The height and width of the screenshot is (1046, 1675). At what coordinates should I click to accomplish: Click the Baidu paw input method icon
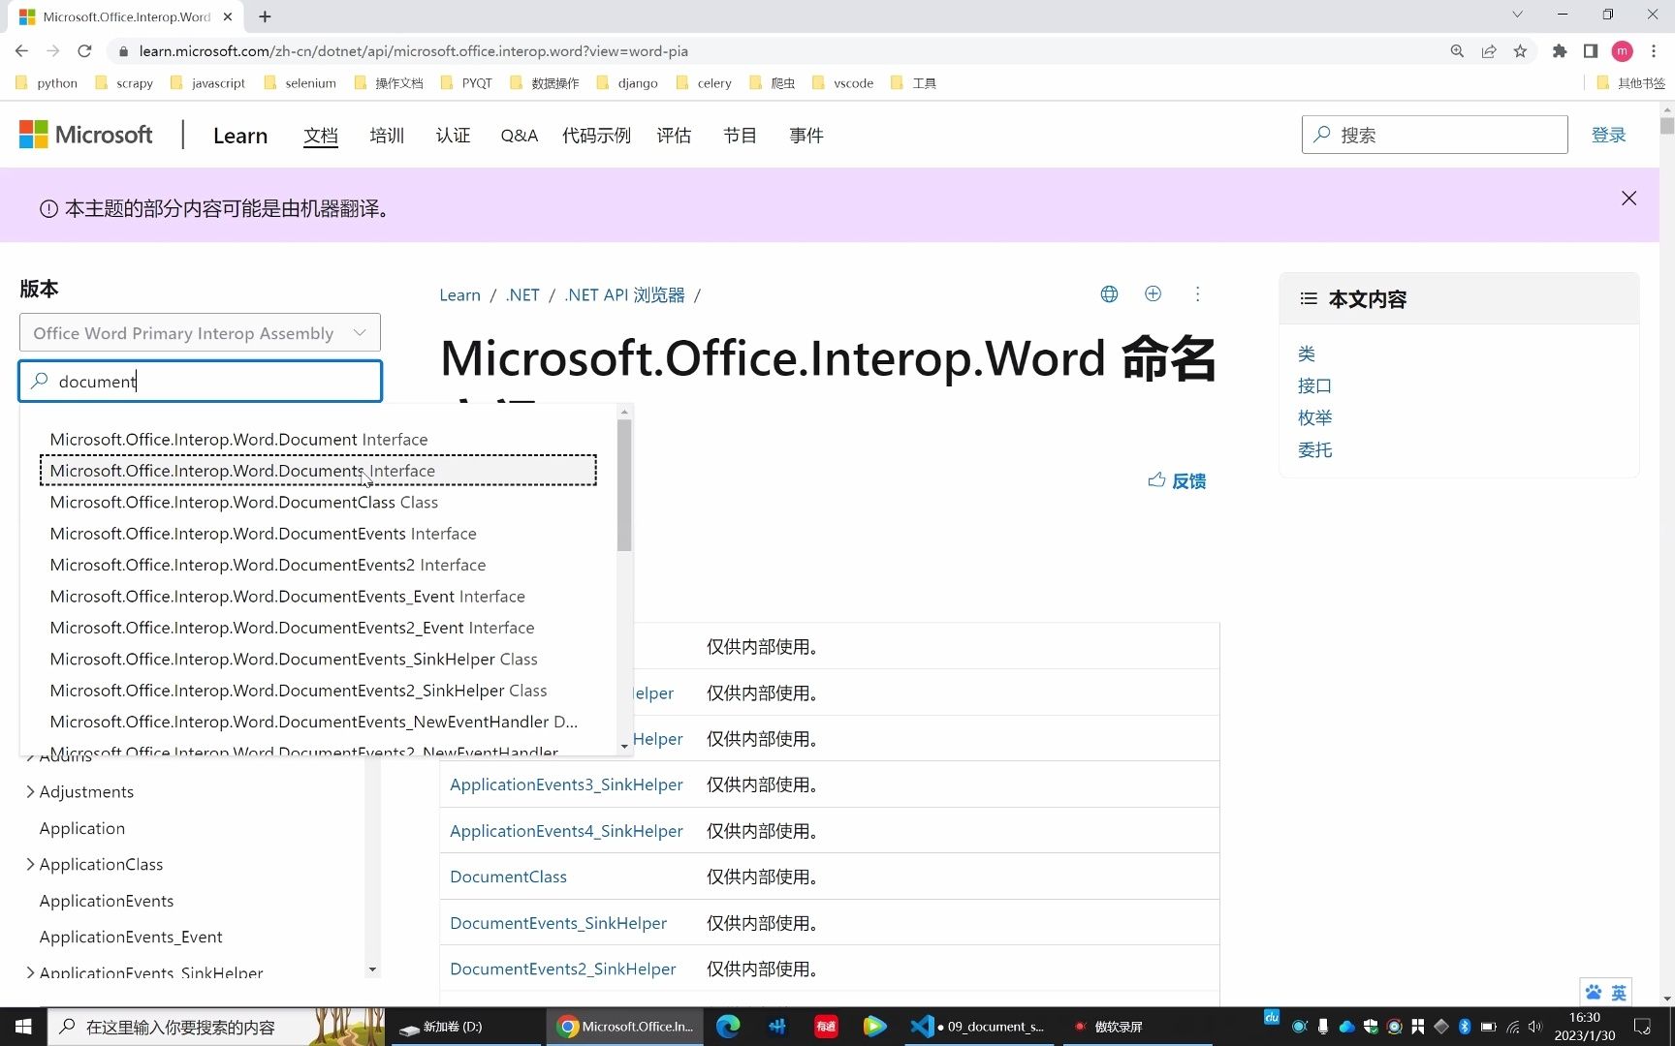[1594, 992]
